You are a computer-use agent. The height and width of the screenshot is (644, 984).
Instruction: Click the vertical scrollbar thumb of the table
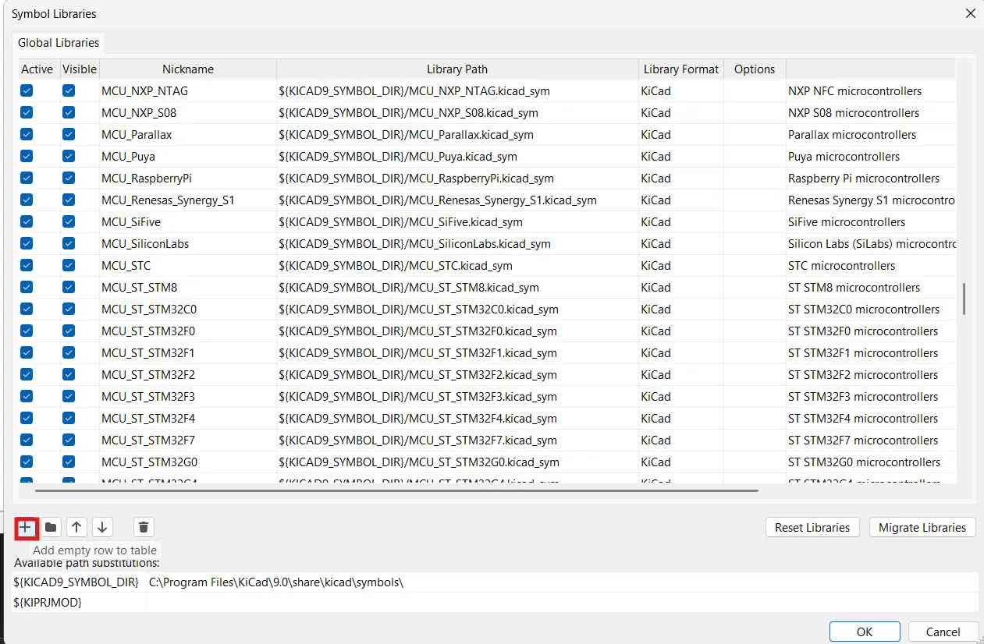click(x=964, y=299)
